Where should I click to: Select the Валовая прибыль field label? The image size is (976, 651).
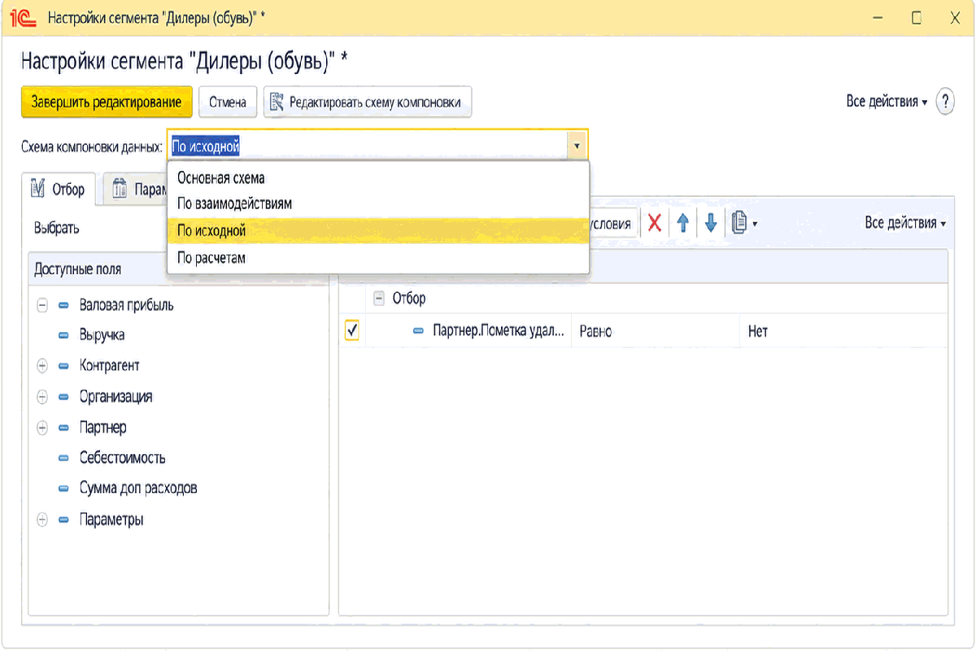tap(126, 305)
